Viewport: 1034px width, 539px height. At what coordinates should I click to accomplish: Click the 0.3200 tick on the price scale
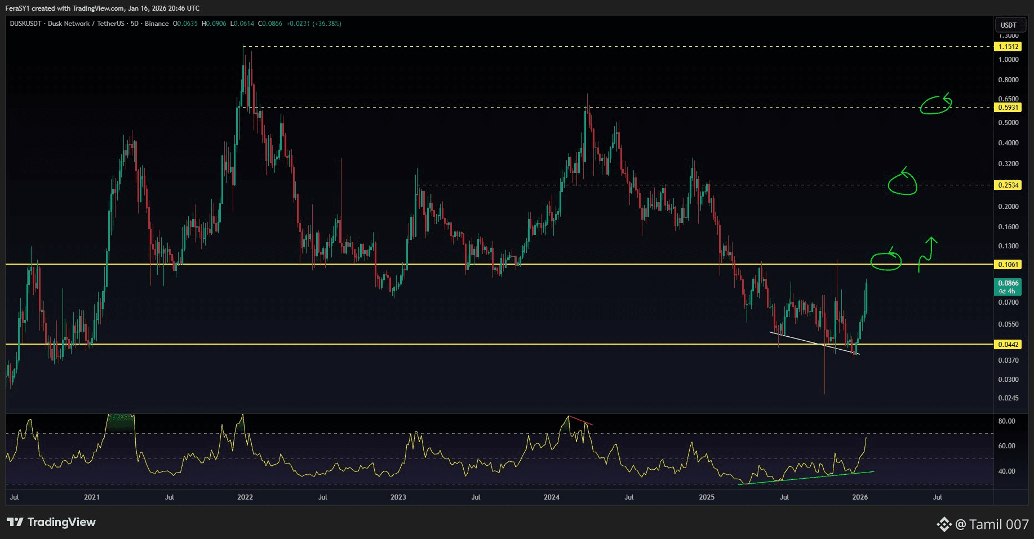pos(1008,164)
